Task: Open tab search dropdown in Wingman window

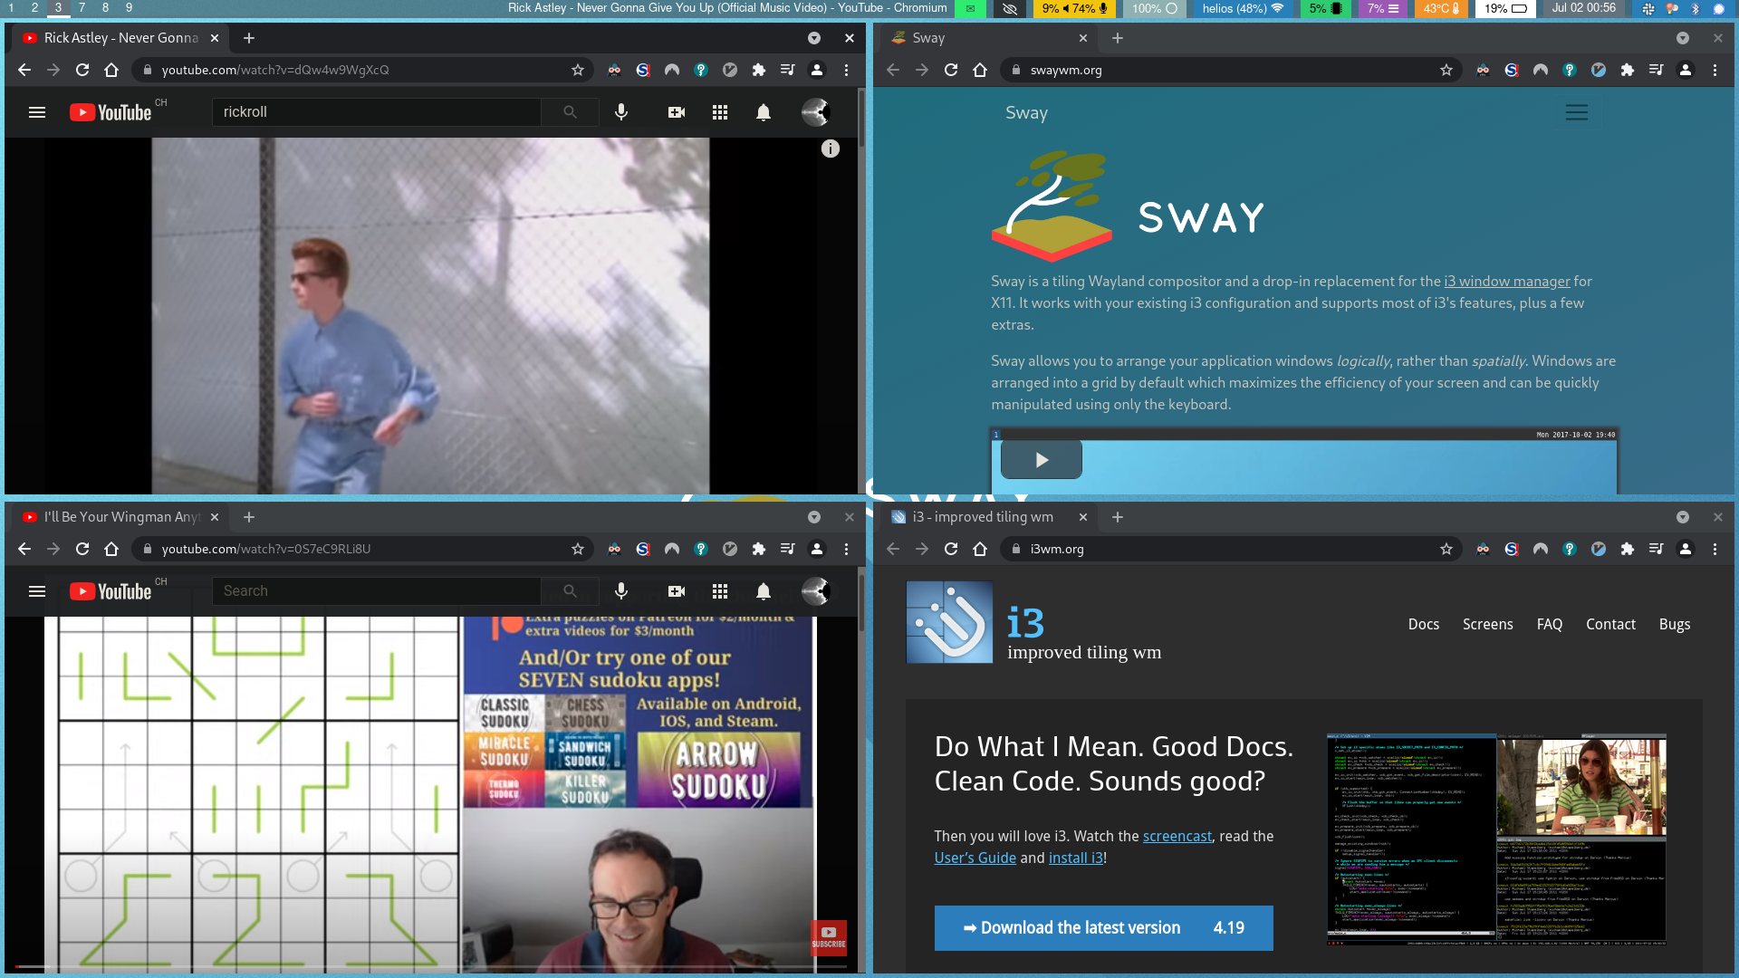Action: point(814,517)
